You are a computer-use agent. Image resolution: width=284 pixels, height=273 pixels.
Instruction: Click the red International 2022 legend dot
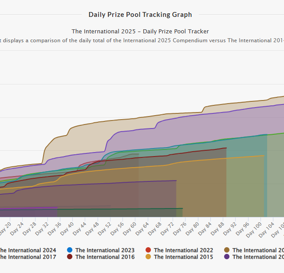(x=148, y=250)
